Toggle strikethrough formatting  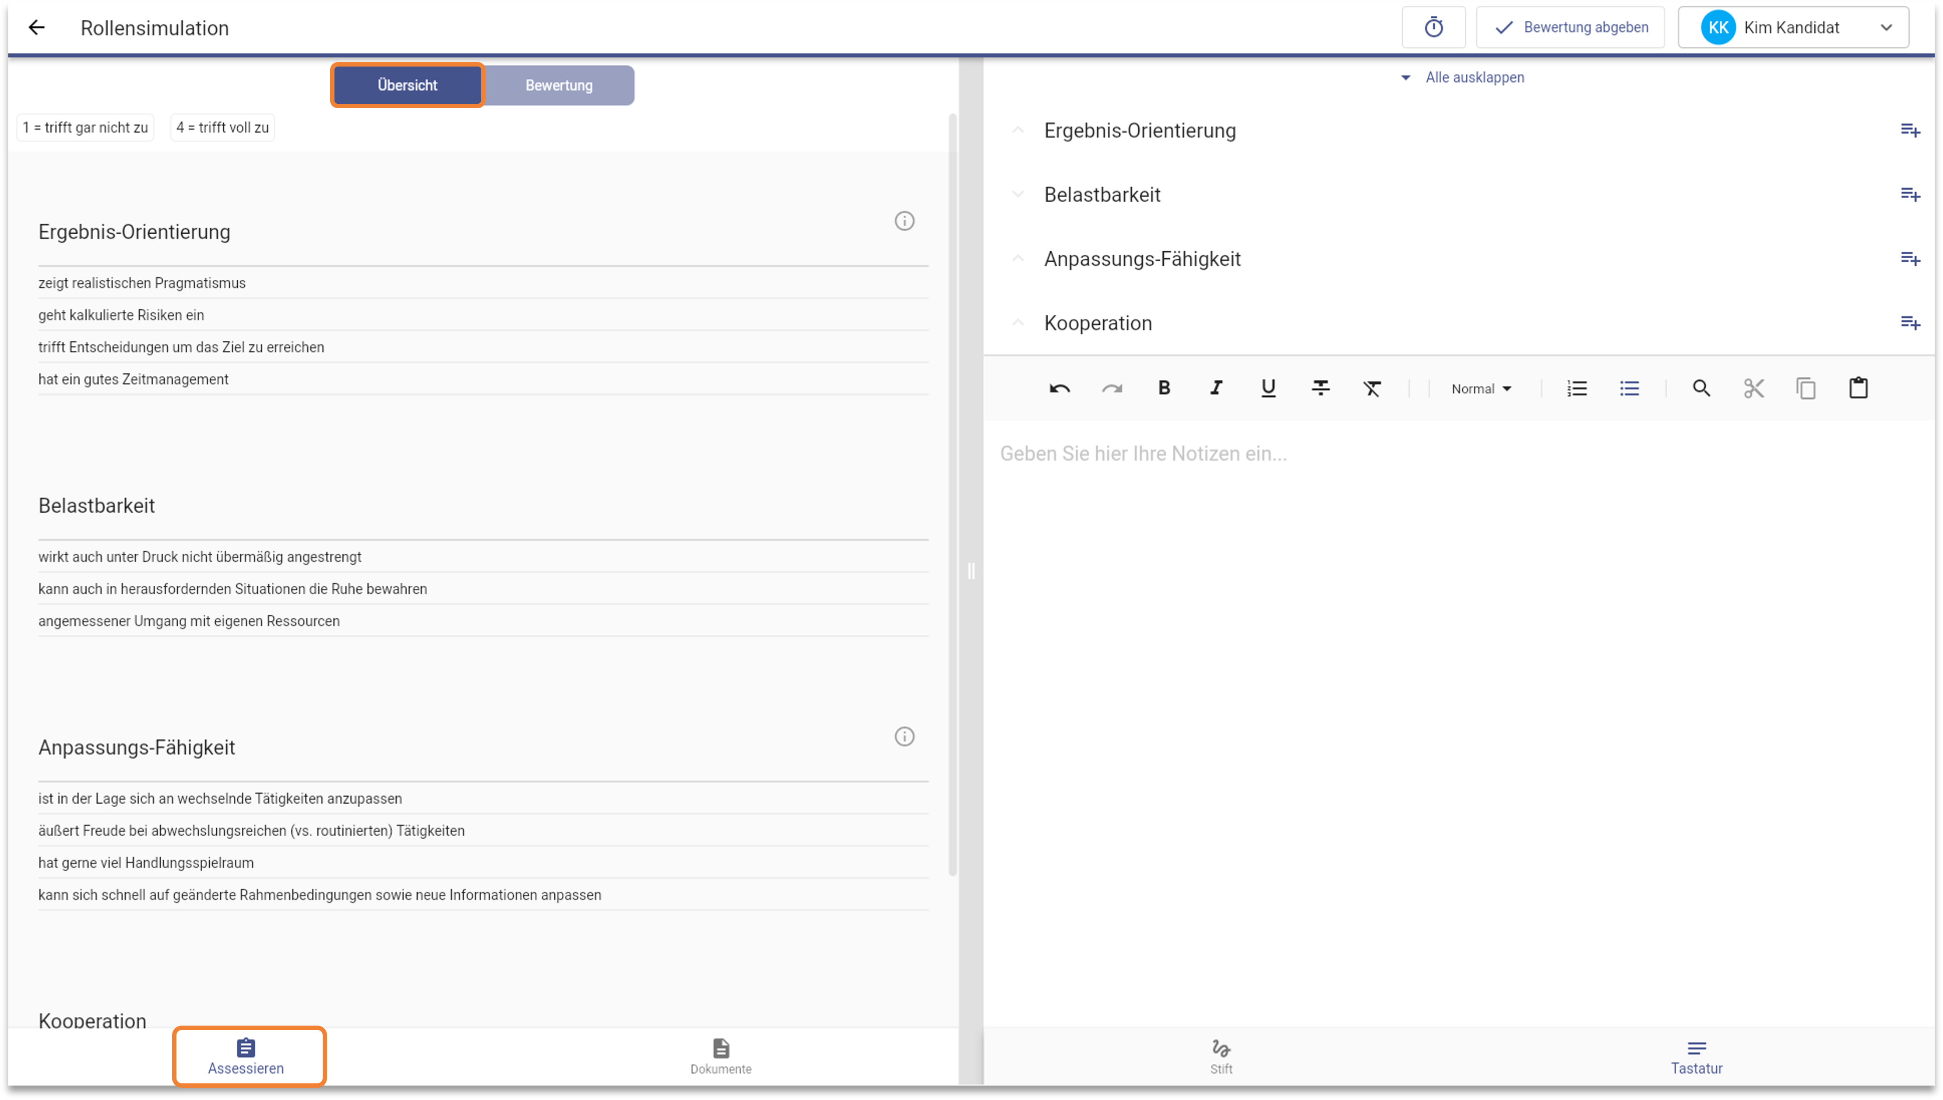1320,388
